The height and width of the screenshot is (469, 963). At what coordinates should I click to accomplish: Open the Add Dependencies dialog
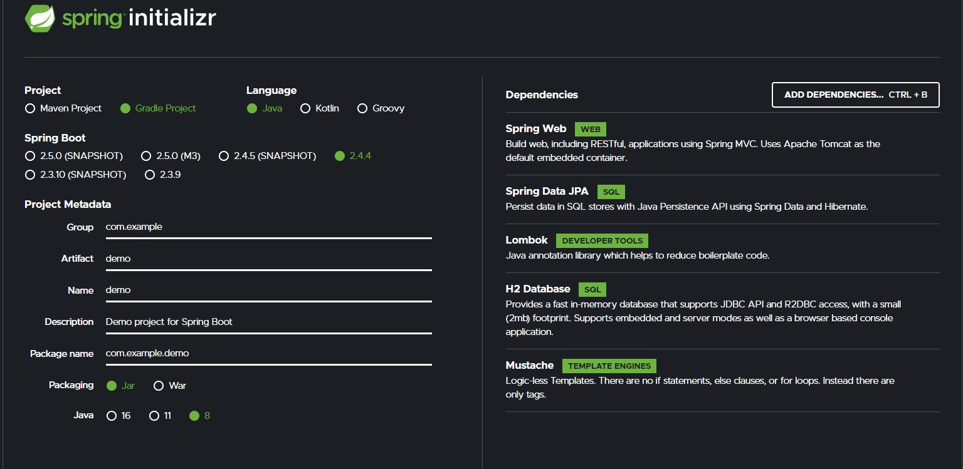(856, 95)
